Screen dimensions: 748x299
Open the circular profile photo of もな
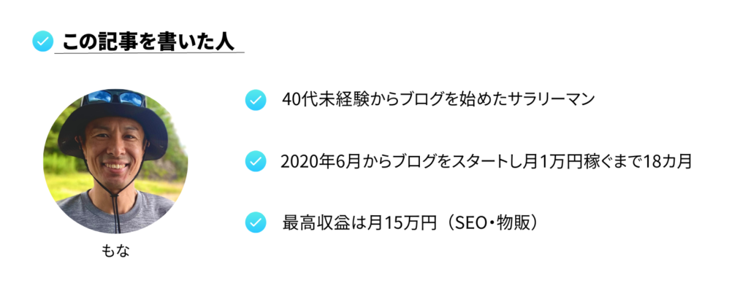click(115, 161)
